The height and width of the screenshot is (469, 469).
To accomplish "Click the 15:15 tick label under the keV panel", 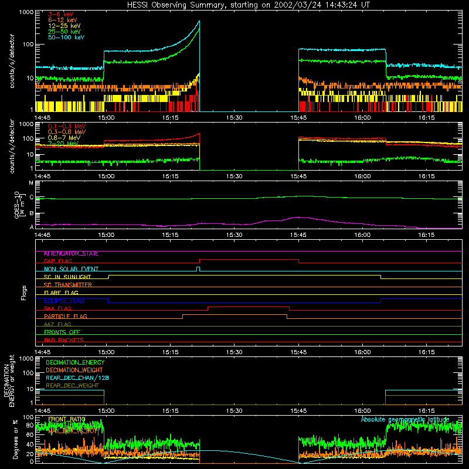I will (x=170, y=118).
